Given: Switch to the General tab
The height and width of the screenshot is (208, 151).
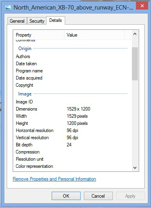Looking at the screenshot, I should click(17, 21).
